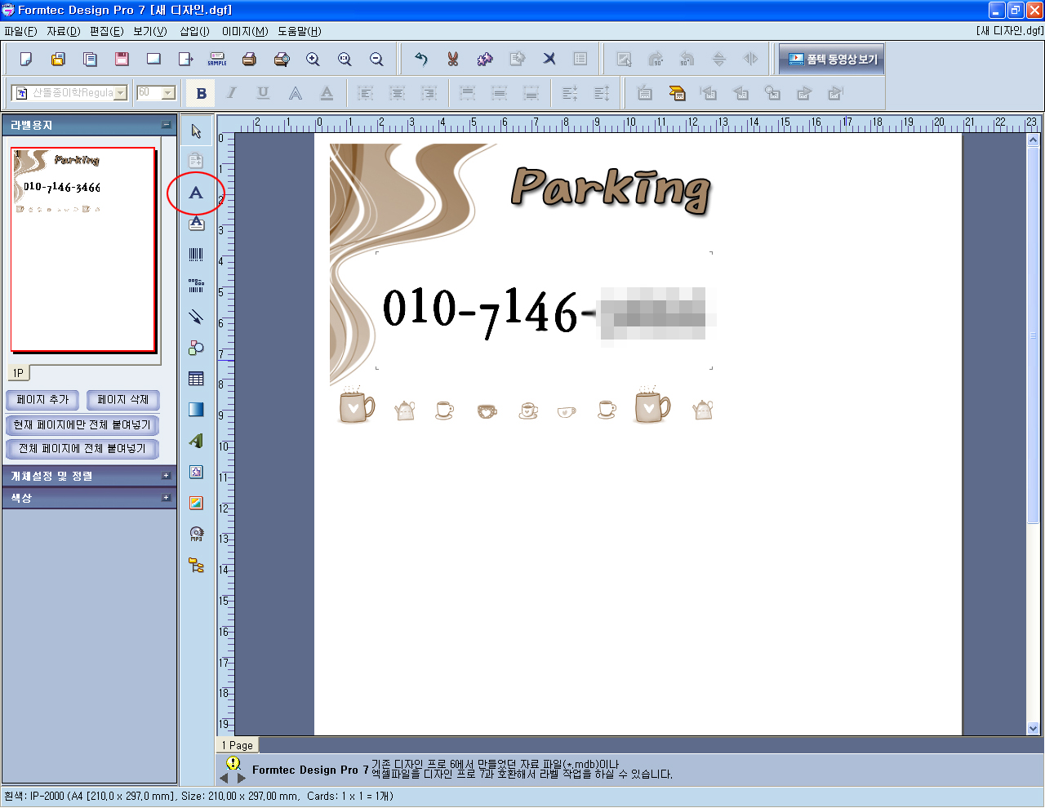The image size is (1045, 808).
Task: Select the text A tool
Action: tap(196, 193)
